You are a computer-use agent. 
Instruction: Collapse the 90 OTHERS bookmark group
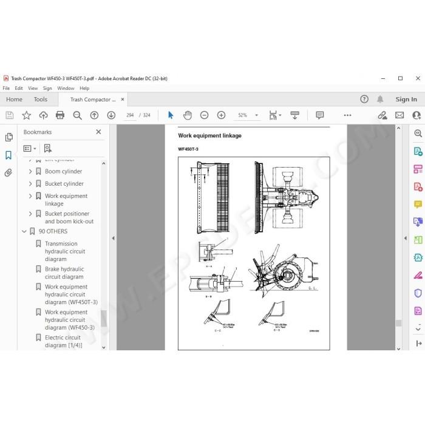tap(24, 231)
